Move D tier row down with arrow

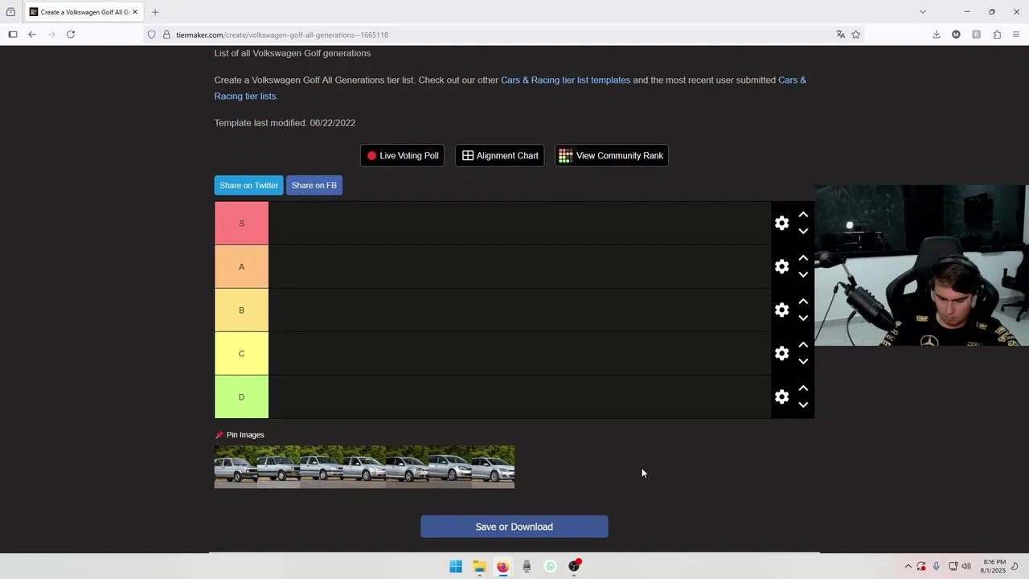click(803, 404)
